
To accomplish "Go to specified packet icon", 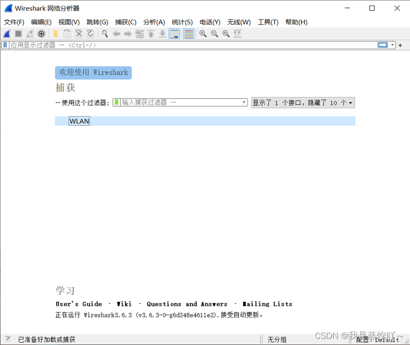I will point(139,34).
